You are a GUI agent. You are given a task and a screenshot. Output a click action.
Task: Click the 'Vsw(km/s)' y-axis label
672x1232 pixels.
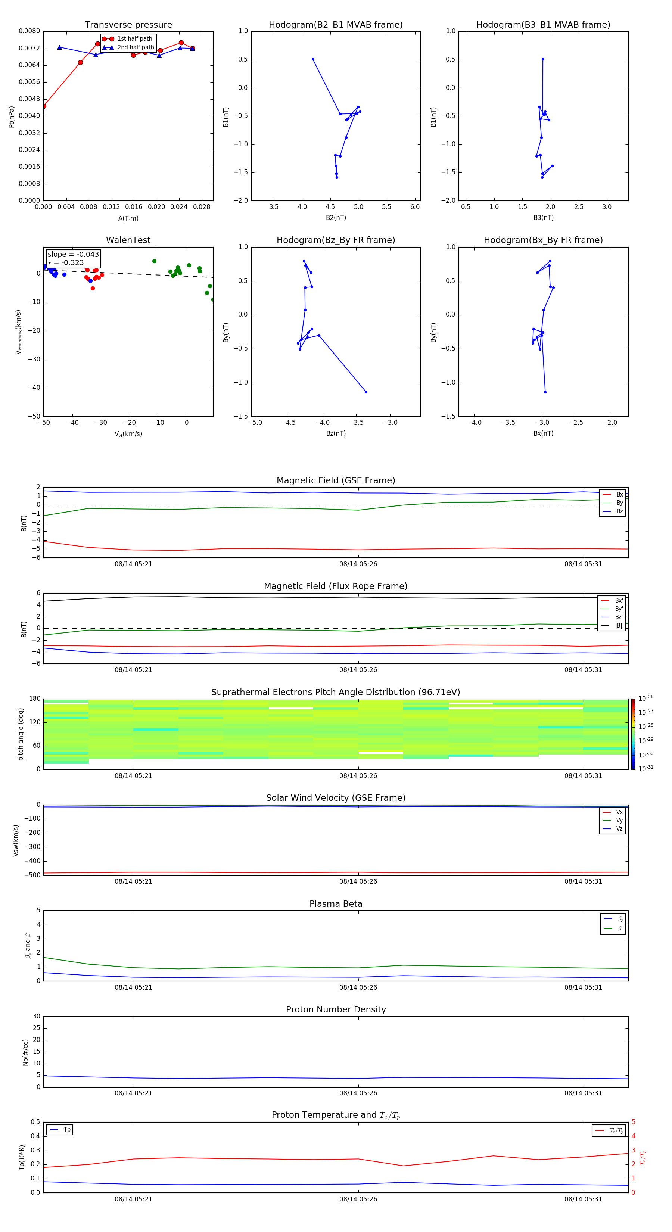tap(16, 840)
